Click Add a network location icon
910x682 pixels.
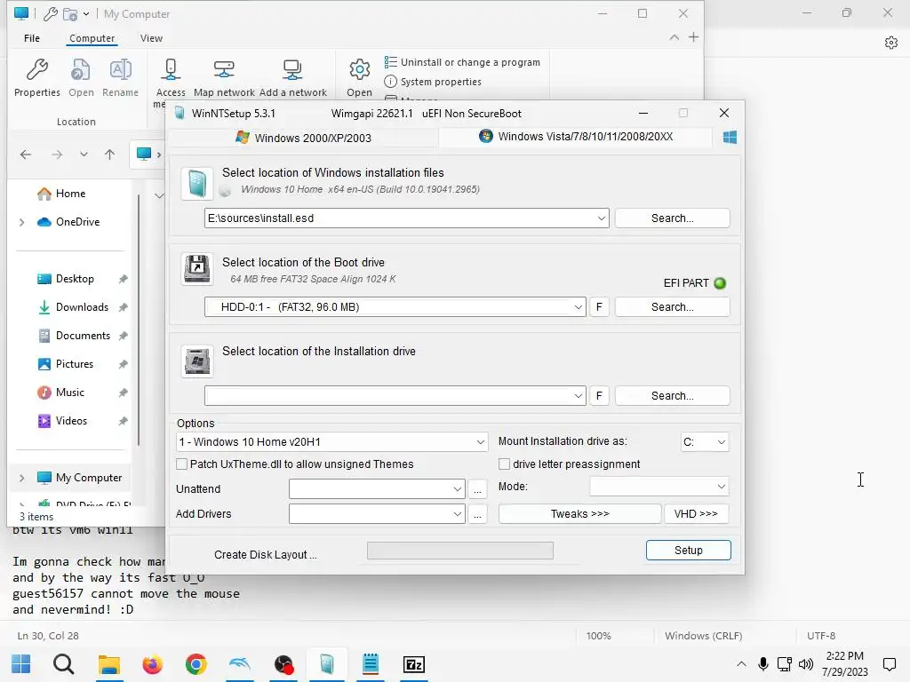(292, 70)
